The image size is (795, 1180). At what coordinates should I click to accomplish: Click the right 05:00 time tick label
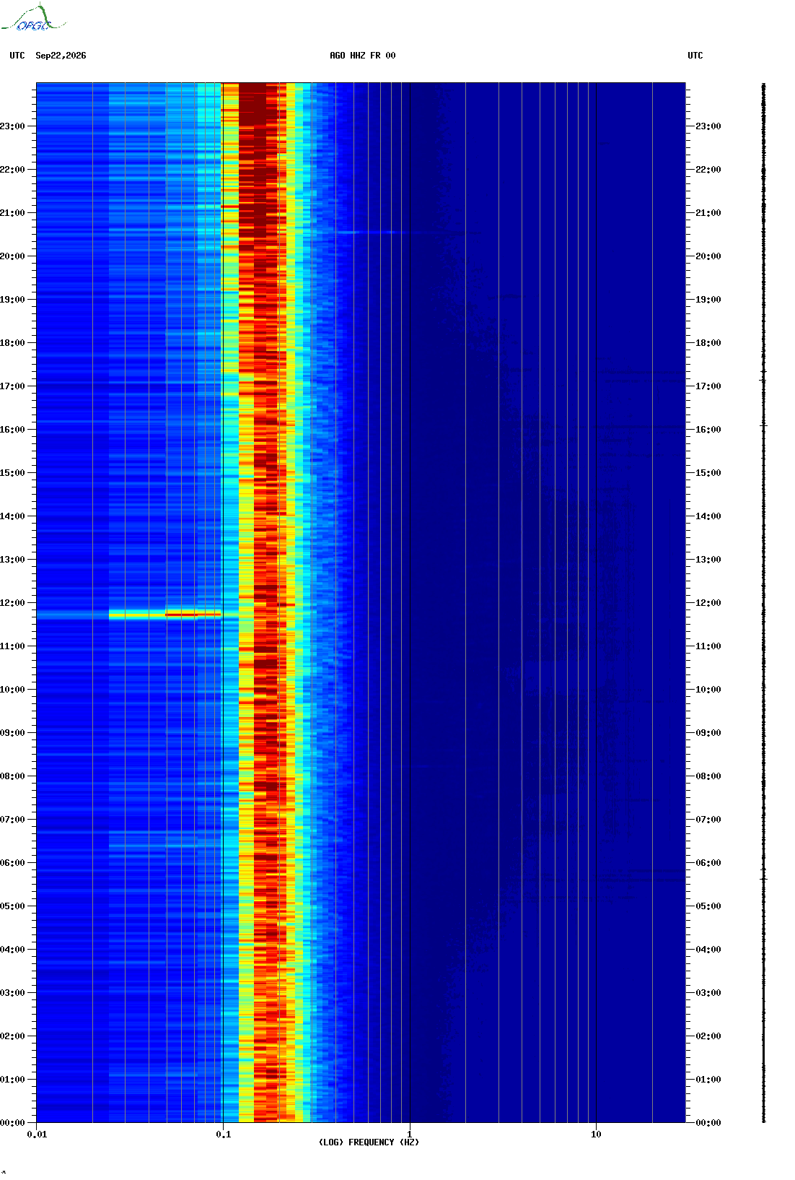click(708, 906)
